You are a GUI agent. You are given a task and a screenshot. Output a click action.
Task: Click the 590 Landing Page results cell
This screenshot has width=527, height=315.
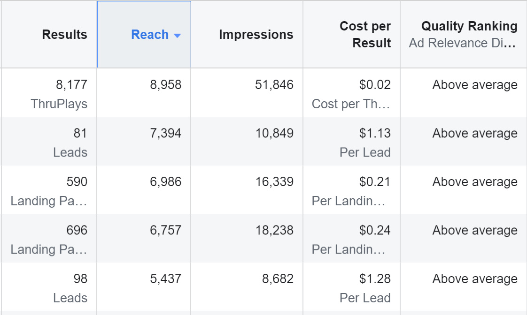49,191
